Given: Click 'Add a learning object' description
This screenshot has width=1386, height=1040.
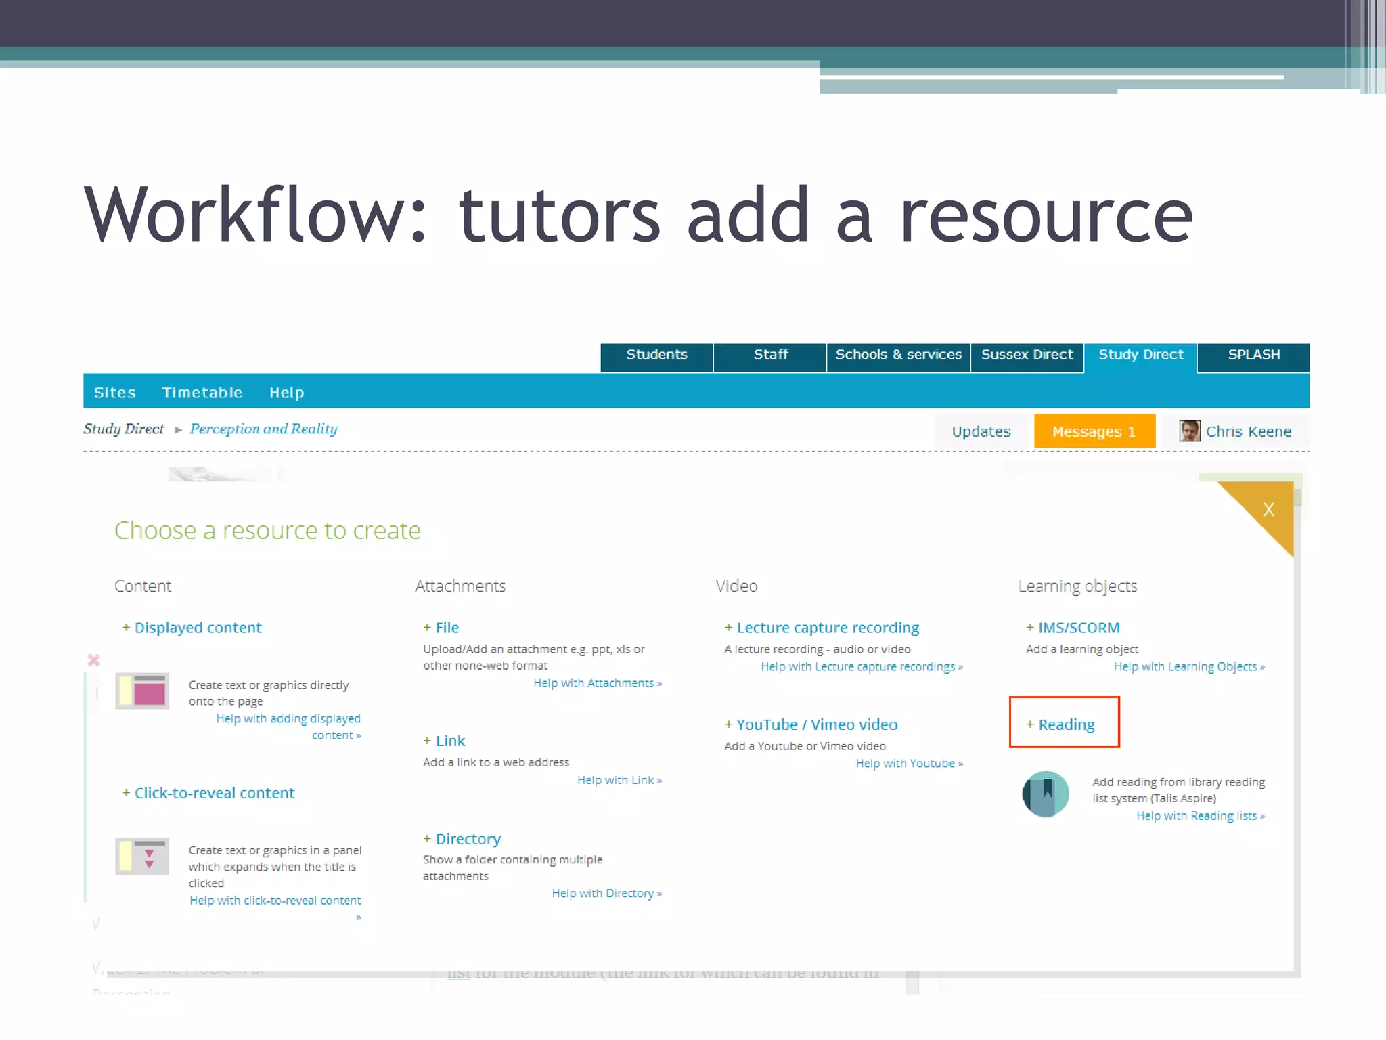Looking at the screenshot, I should coord(1082,649).
